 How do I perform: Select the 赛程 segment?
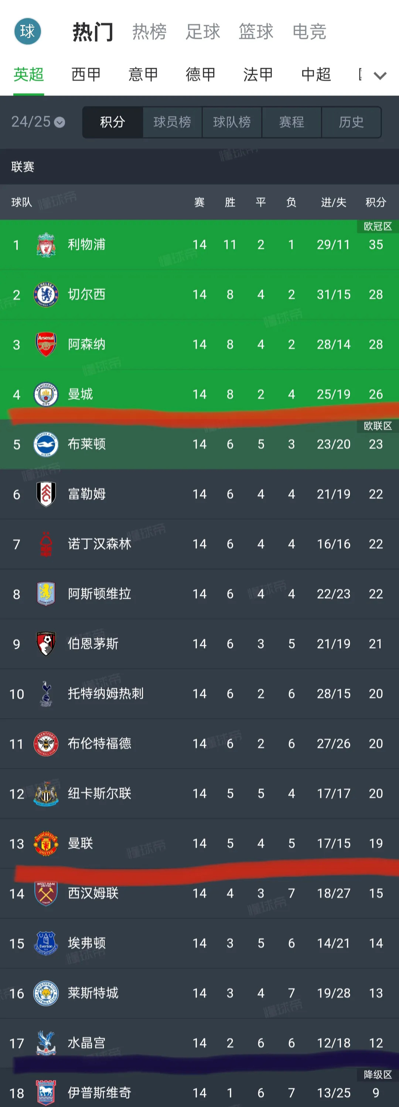pyautogui.click(x=292, y=122)
